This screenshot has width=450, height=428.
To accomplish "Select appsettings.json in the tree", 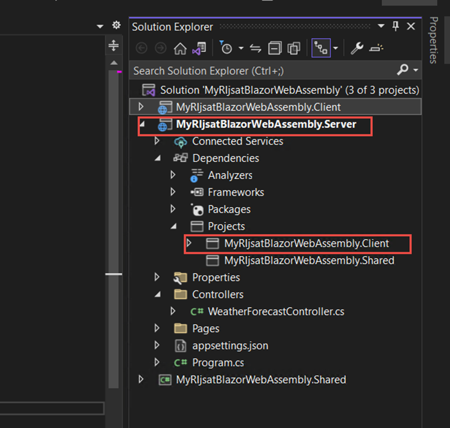I will coord(230,346).
